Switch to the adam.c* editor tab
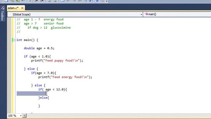Image resolution: width=211 pixels, height=119 pixels. (x=13, y=8)
